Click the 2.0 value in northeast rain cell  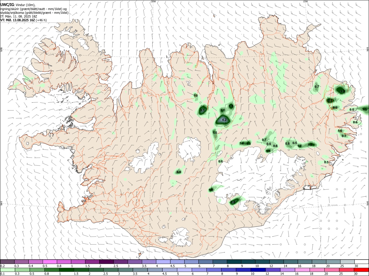point(343,91)
